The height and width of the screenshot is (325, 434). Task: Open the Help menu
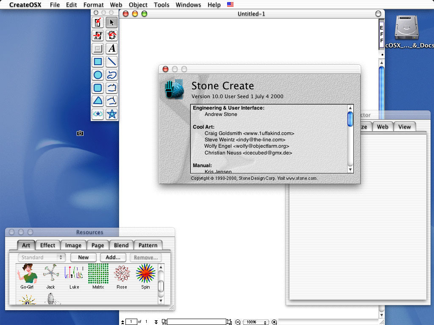(x=214, y=5)
